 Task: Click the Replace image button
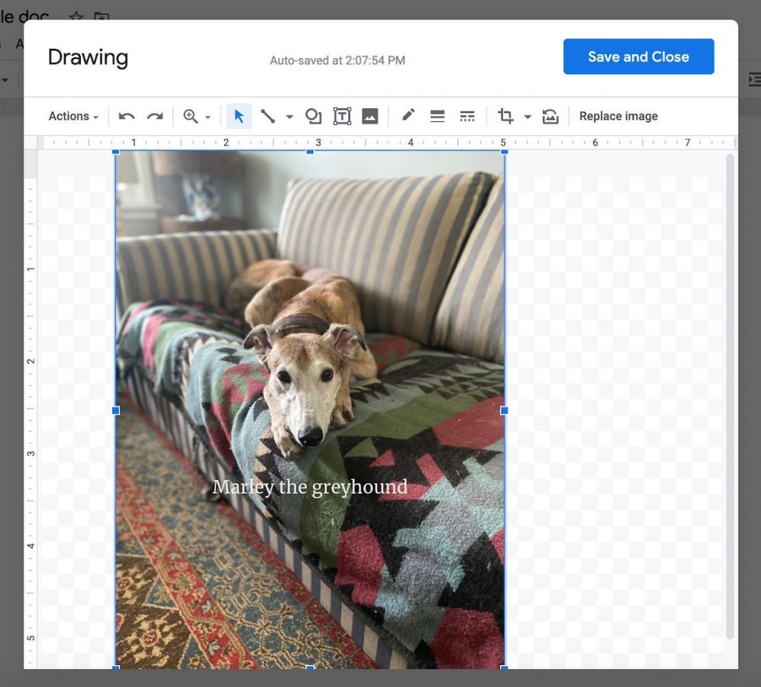[618, 115]
